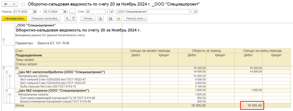Collapse Цех №1 металлообработки group
293x111 pixels.
pos(7,72)
